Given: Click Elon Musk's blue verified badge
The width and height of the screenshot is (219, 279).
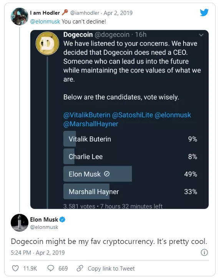Looking at the screenshot, I should click(62, 220).
